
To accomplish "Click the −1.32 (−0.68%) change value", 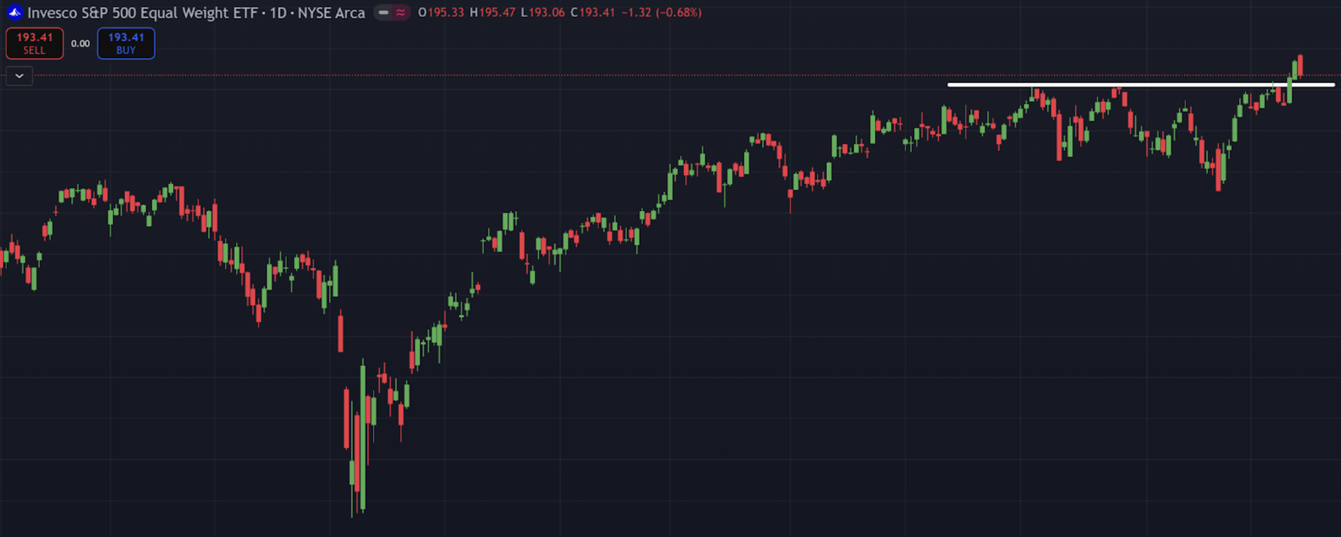I will [x=661, y=13].
